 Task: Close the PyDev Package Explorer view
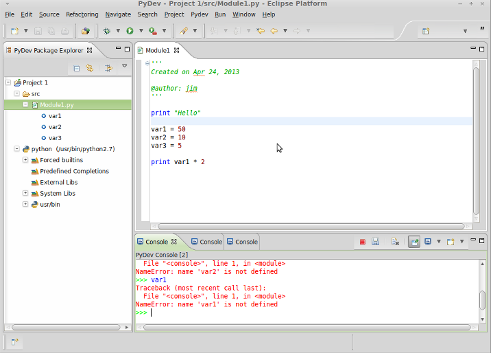90,50
